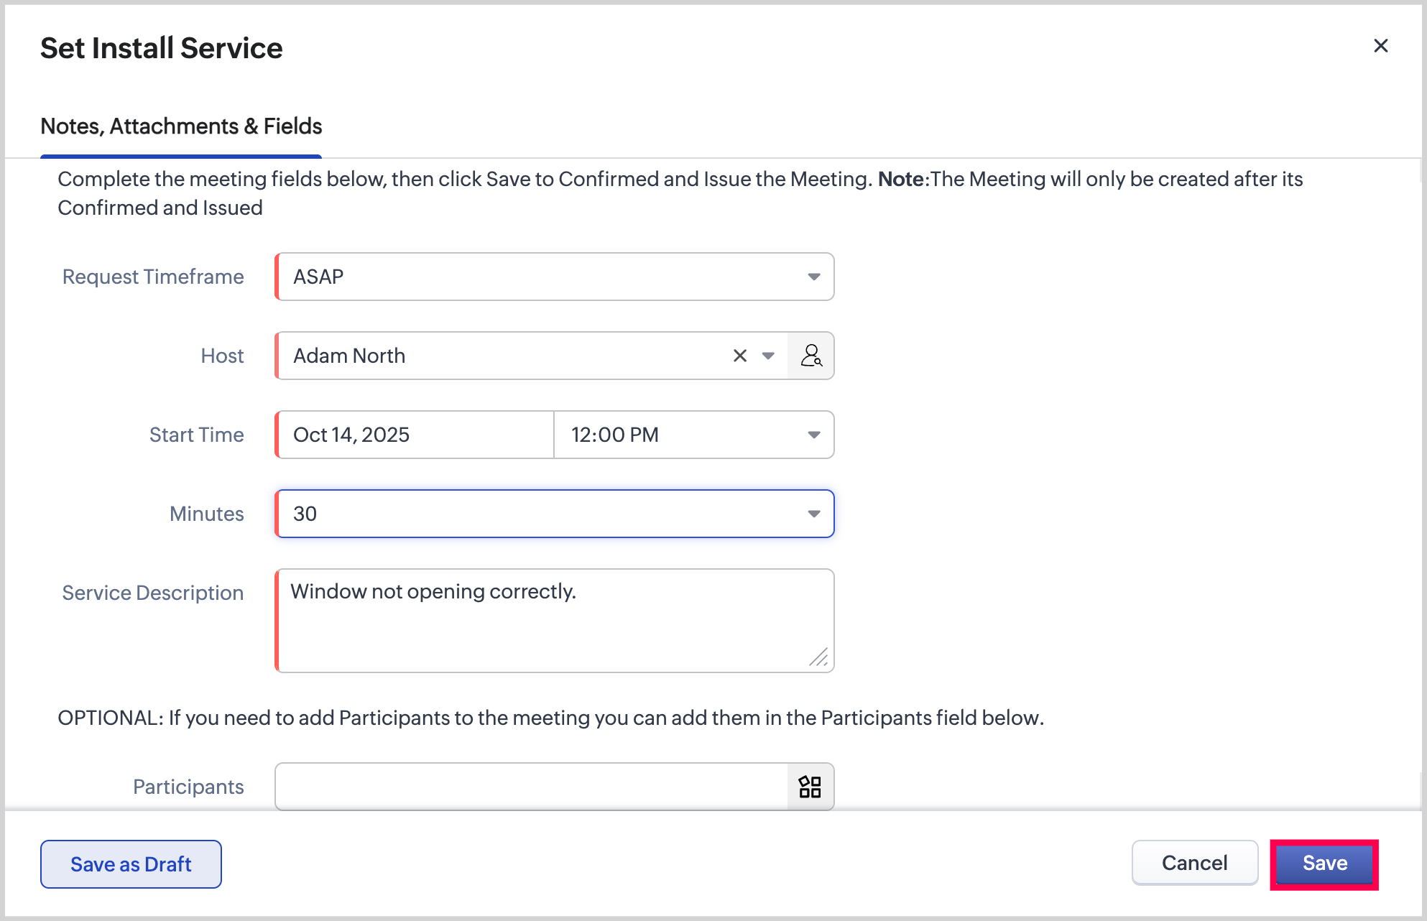
Task: Close the Set Install Service dialog
Action: click(x=1380, y=46)
